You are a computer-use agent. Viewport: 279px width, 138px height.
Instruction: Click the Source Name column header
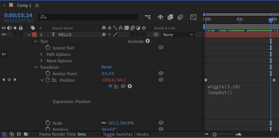[x=63, y=28]
